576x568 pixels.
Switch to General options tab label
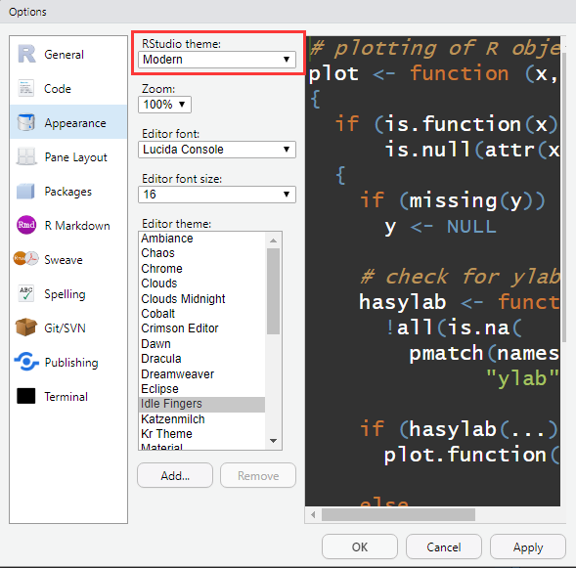64,55
